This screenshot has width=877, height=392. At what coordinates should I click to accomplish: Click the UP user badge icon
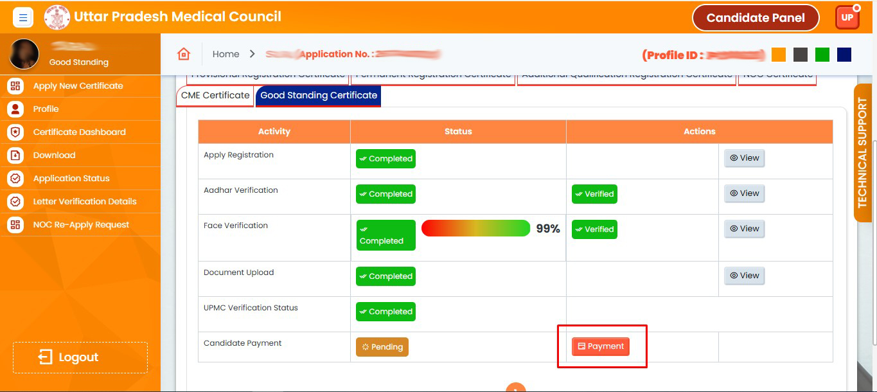(847, 17)
